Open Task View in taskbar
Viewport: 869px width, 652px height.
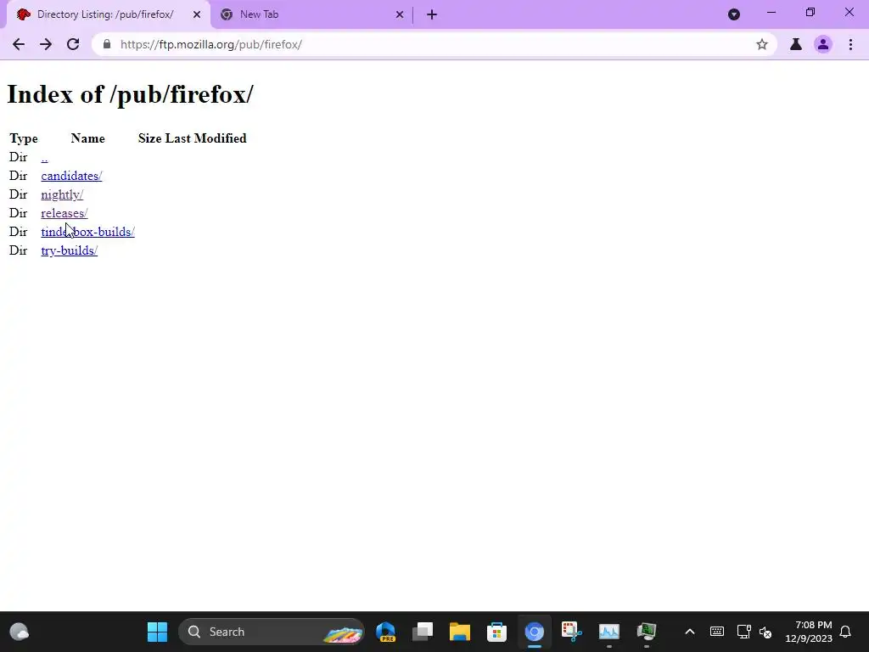point(423,632)
